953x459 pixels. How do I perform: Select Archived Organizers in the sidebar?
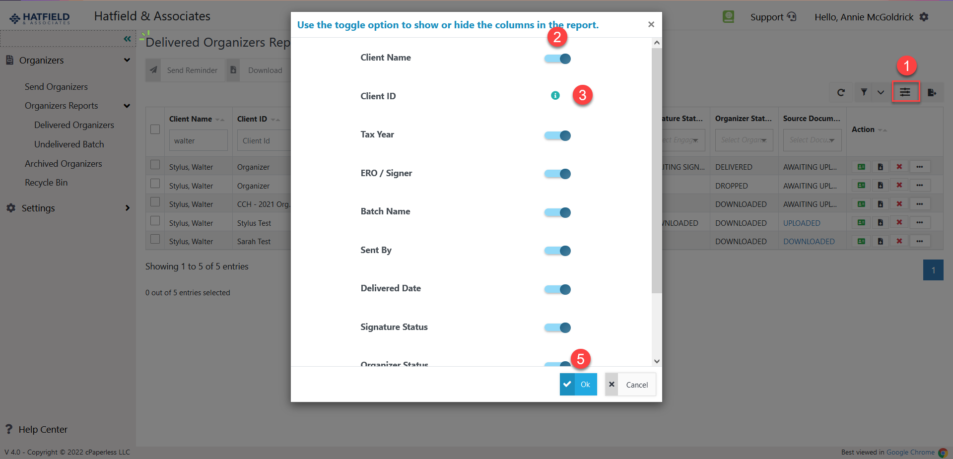coord(63,163)
